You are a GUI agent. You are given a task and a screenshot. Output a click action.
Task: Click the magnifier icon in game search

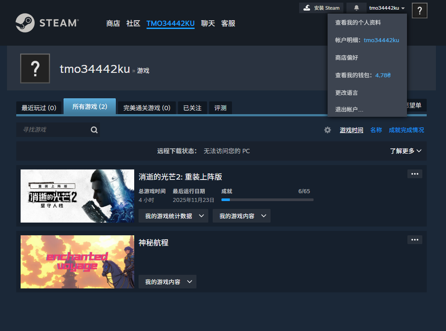(x=94, y=130)
